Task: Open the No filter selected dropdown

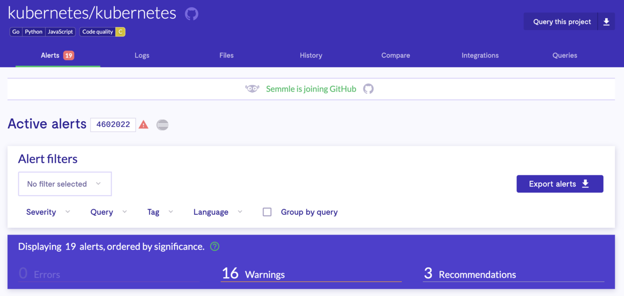Action: (65, 184)
